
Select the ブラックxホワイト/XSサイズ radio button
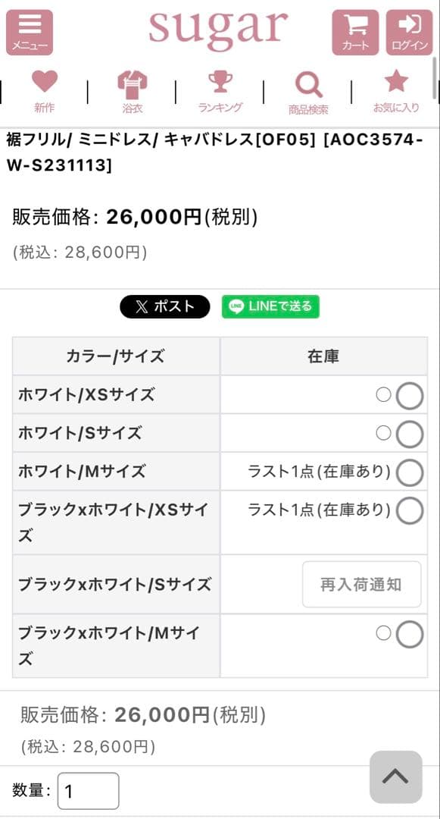pos(409,510)
